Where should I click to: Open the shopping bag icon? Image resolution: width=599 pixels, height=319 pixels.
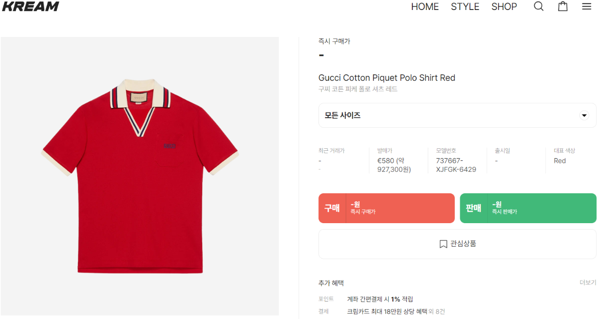(563, 6)
